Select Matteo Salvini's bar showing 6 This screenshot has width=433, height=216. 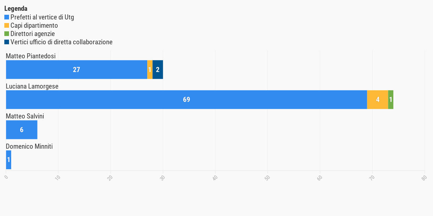[x=22, y=130]
